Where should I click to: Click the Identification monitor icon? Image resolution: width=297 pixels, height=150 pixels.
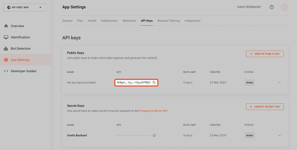(x=6, y=37)
